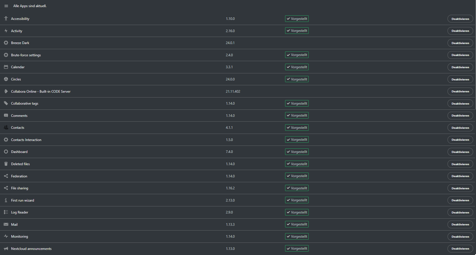Click the Monitoring pulse icon
Image resolution: width=476 pixels, height=255 pixels.
click(x=6, y=236)
